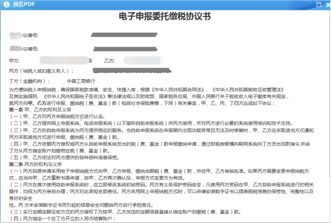Screen dimensions: 331x223
Task: Click the 甲方 label
Action: tap(15, 61)
